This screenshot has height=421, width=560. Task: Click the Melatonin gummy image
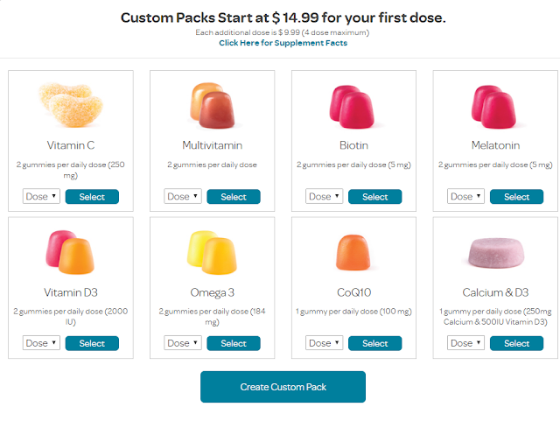pyautogui.click(x=495, y=103)
